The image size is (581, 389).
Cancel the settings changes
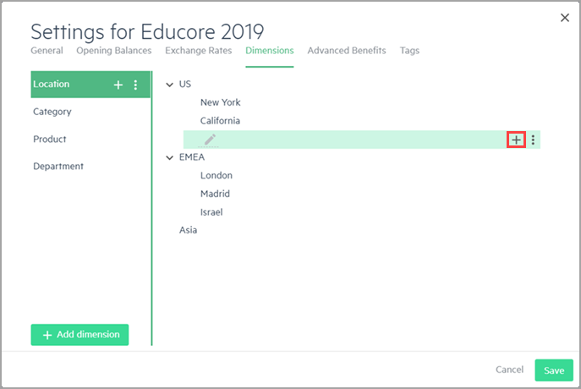point(509,370)
